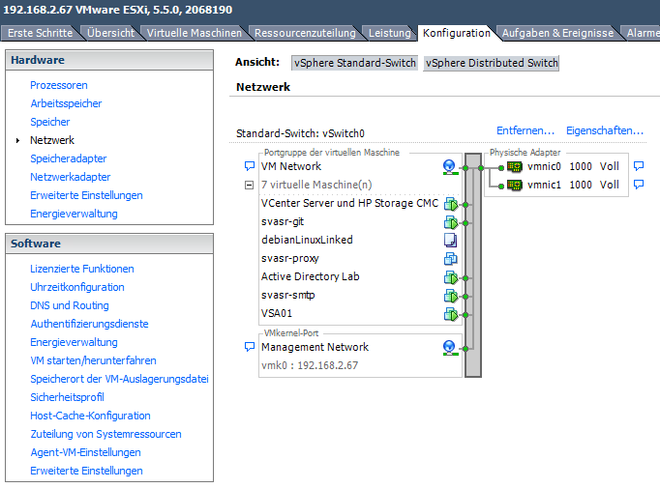Open DNS und Routing settings
The height and width of the screenshot is (488, 660).
(x=70, y=305)
